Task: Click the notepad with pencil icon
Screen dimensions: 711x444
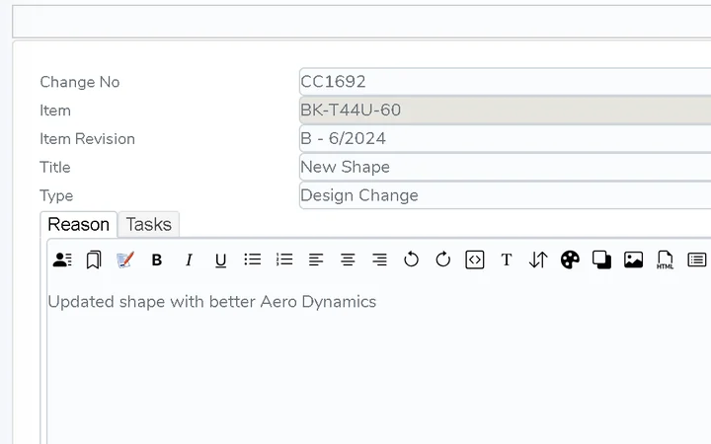Action: click(x=125, y=260)
